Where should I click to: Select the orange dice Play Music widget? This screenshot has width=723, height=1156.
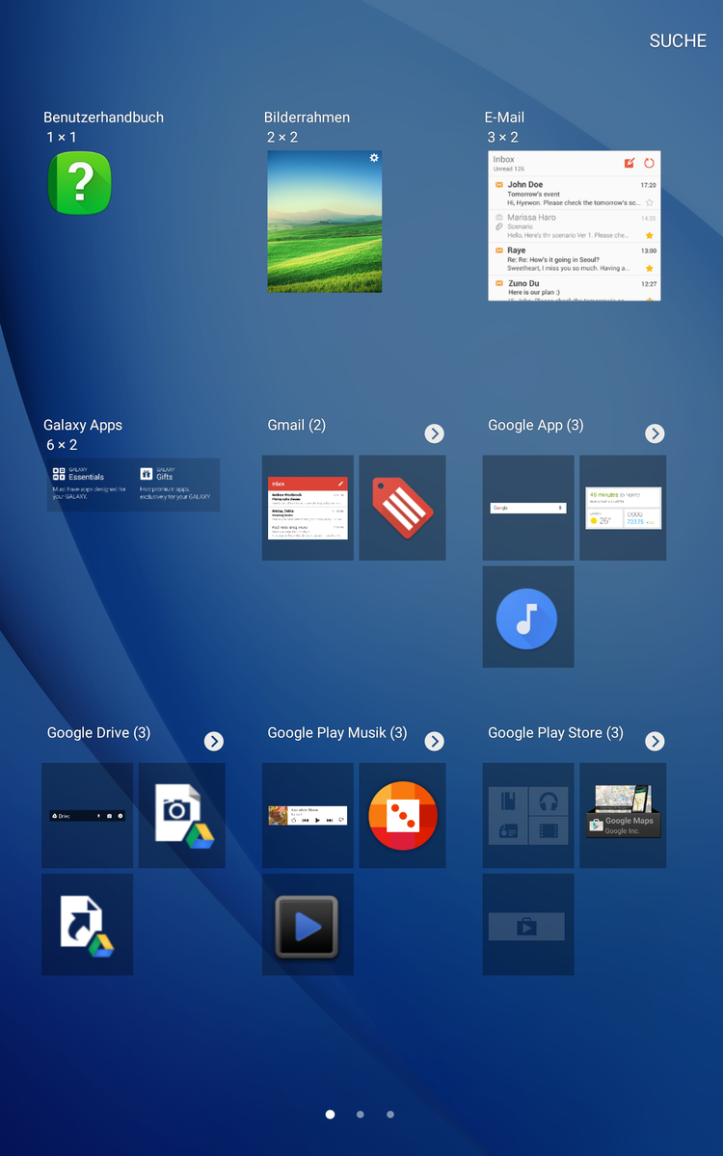pos(403,816)
